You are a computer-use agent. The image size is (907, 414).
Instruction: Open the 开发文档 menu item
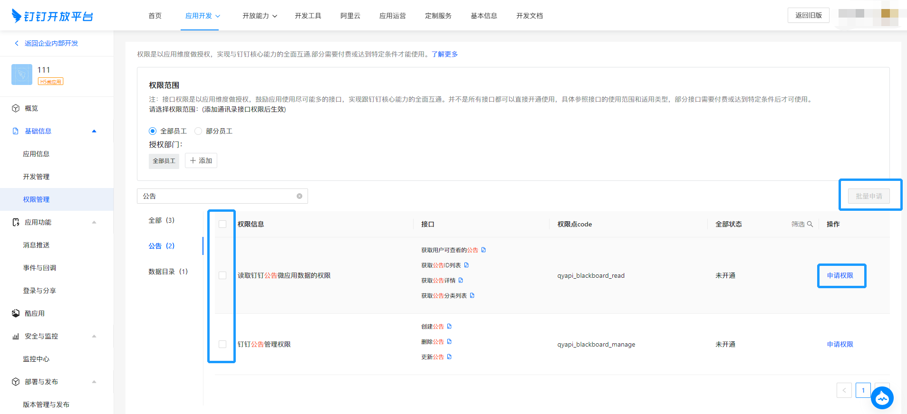(530, 16)
